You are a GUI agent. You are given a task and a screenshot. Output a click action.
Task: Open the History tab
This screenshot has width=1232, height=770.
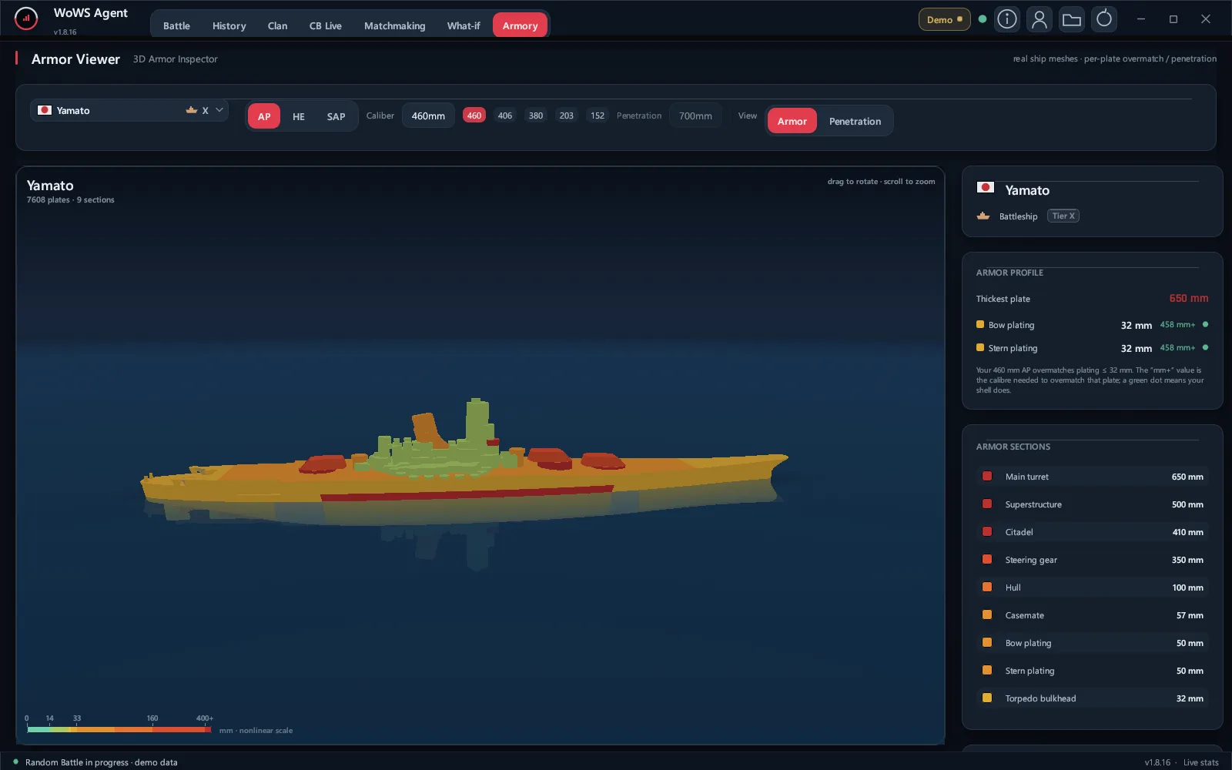229,25
